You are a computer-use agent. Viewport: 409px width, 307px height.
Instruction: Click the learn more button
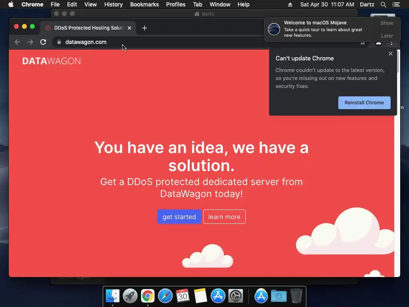224,217
